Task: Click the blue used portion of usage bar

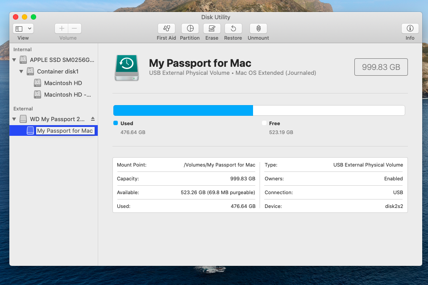Action: tap(183, 110)
